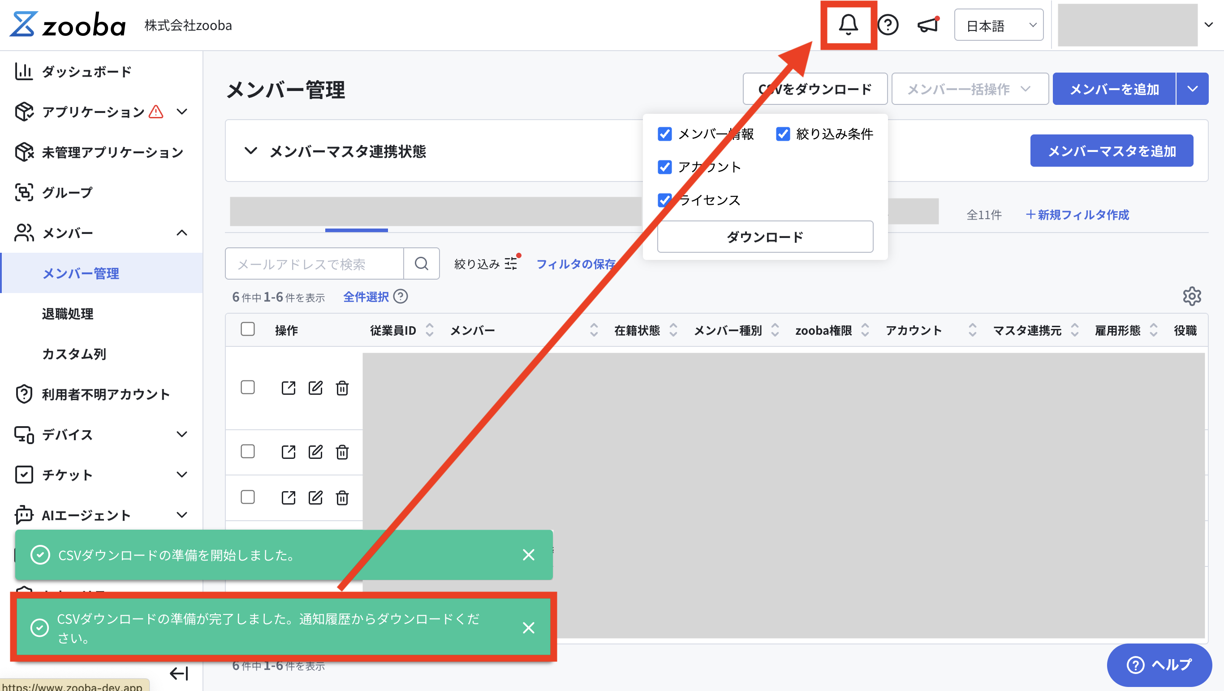The width and height of the screenshot is (1224, 691).
Task: Open the floating ヘルプ button
Action: 1159,665
